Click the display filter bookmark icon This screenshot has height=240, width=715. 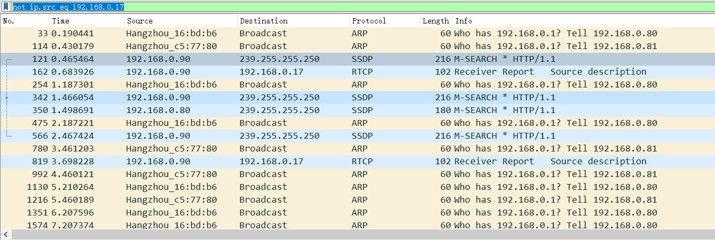(6, 7)
